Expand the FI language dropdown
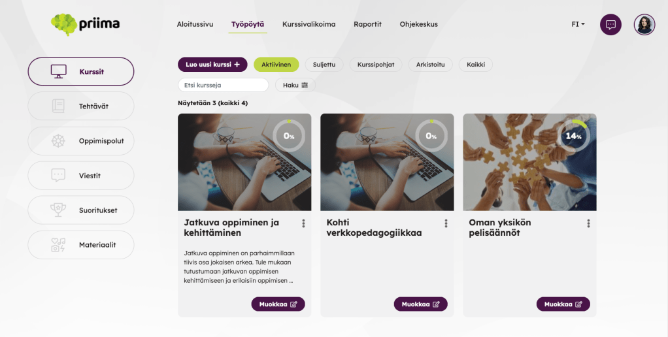Viewport: 668px width, 337px height. [578, 24]
